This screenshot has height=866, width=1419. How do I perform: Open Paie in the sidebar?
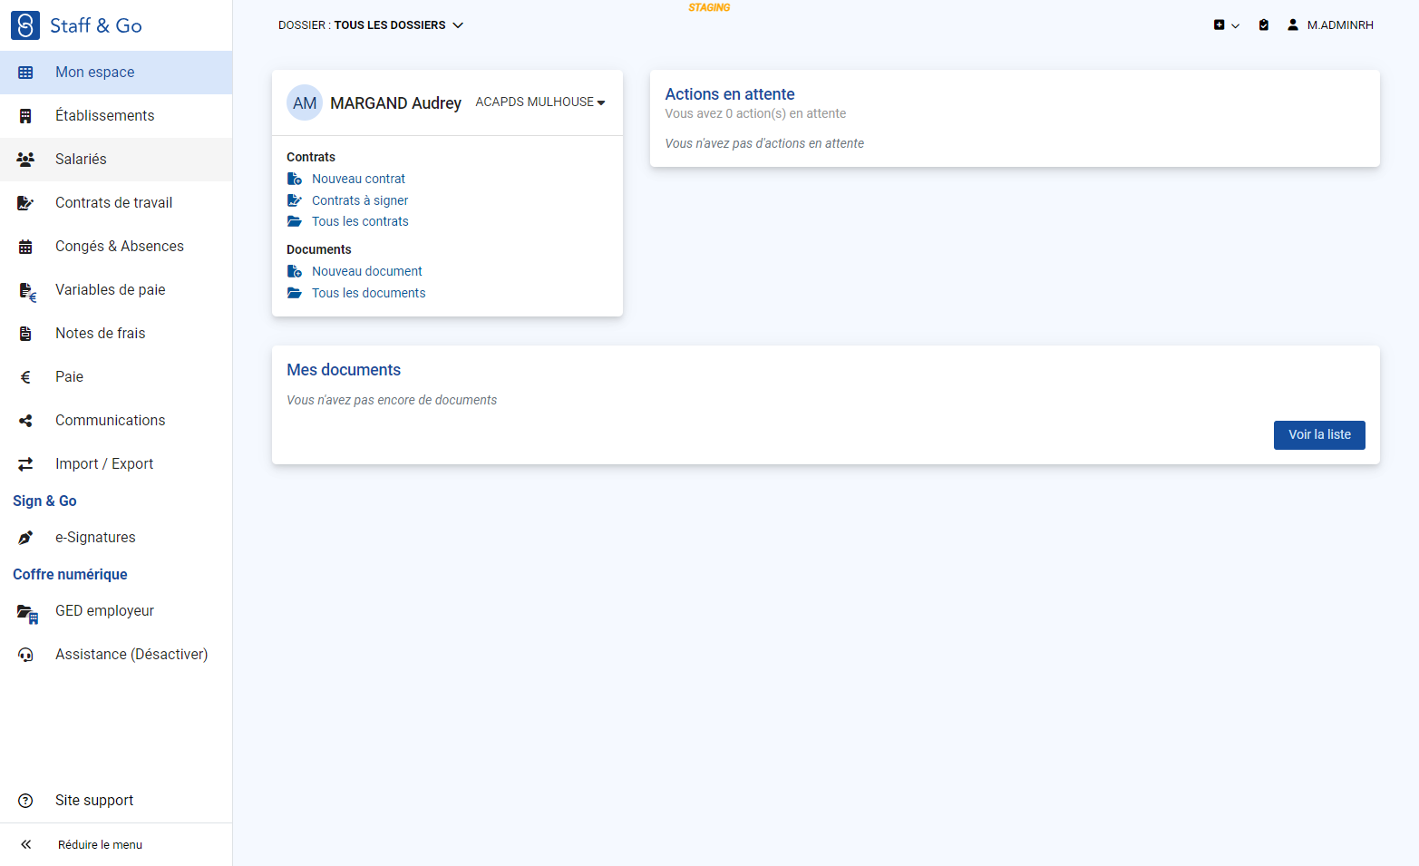(116, 377)
